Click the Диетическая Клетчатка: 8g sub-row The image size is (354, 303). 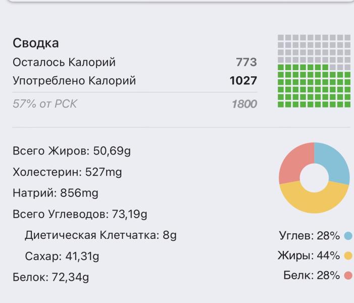100,235
